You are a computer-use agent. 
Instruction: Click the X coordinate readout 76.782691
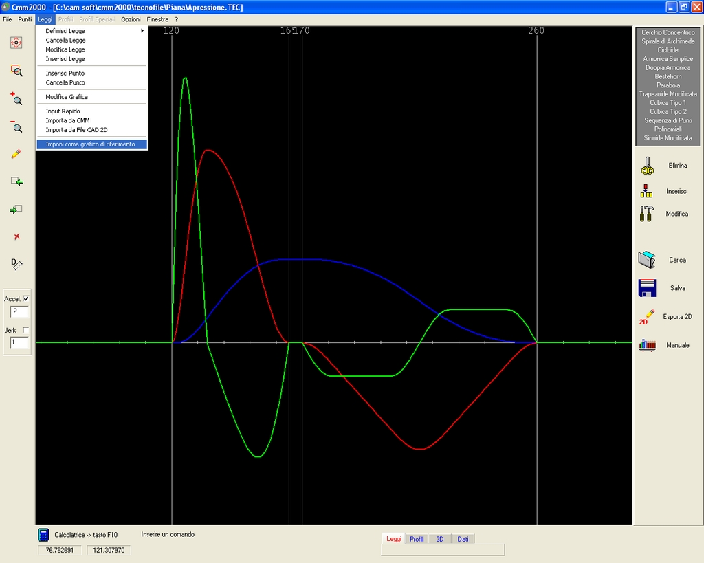pyautogui.click(x=60, y=550)
